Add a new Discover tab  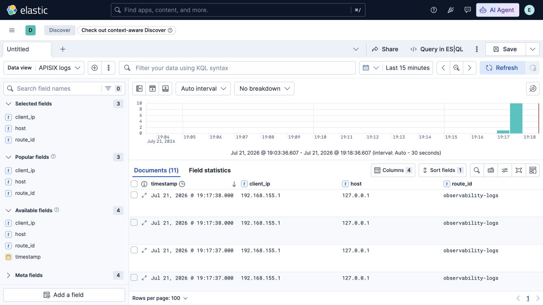point(63,49)
